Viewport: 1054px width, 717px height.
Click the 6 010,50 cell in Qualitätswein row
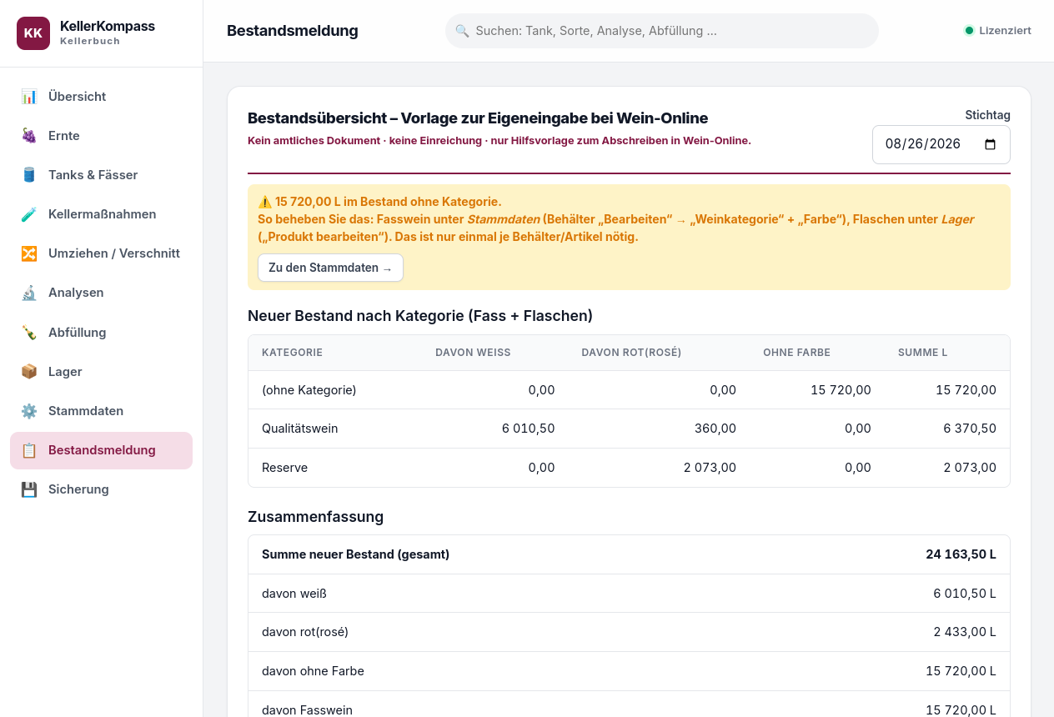point(528,429)
